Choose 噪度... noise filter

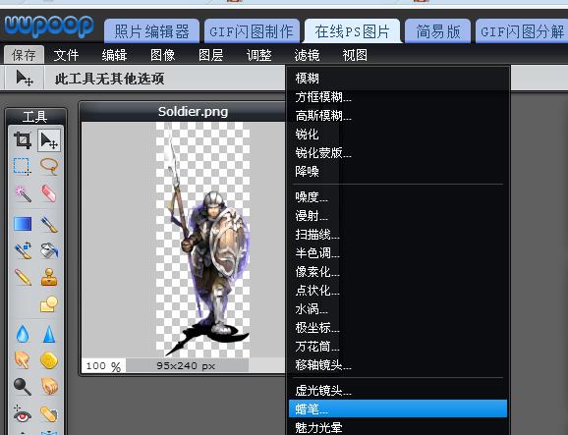point(398,196)
